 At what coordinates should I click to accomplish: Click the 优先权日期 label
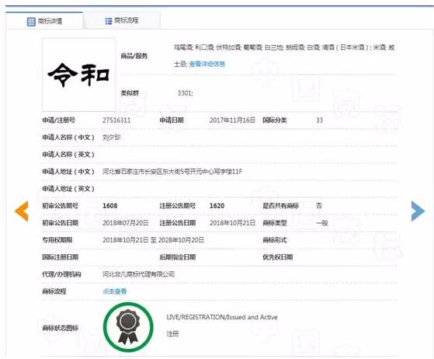point(278,257)
